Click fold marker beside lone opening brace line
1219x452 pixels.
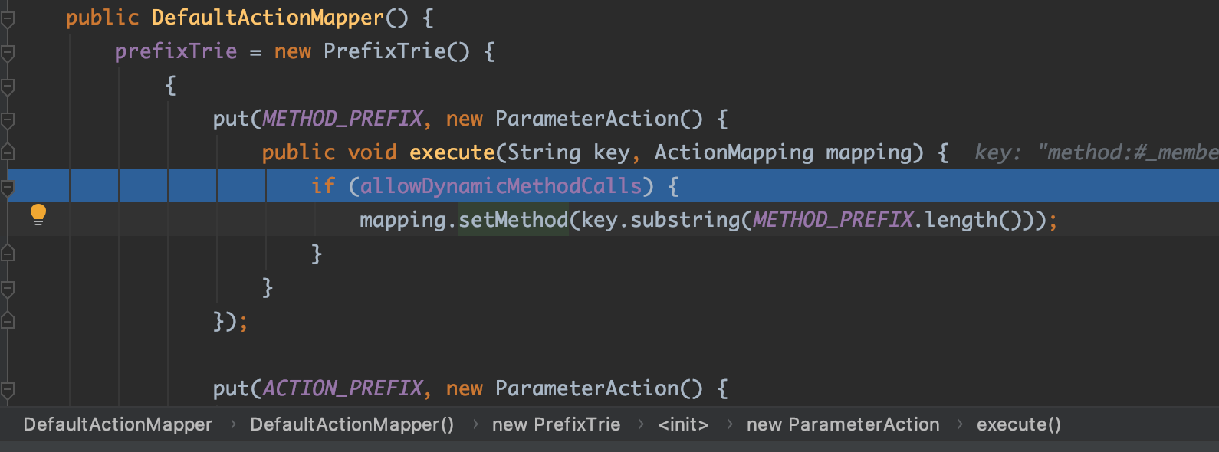[x=8, y=86]
